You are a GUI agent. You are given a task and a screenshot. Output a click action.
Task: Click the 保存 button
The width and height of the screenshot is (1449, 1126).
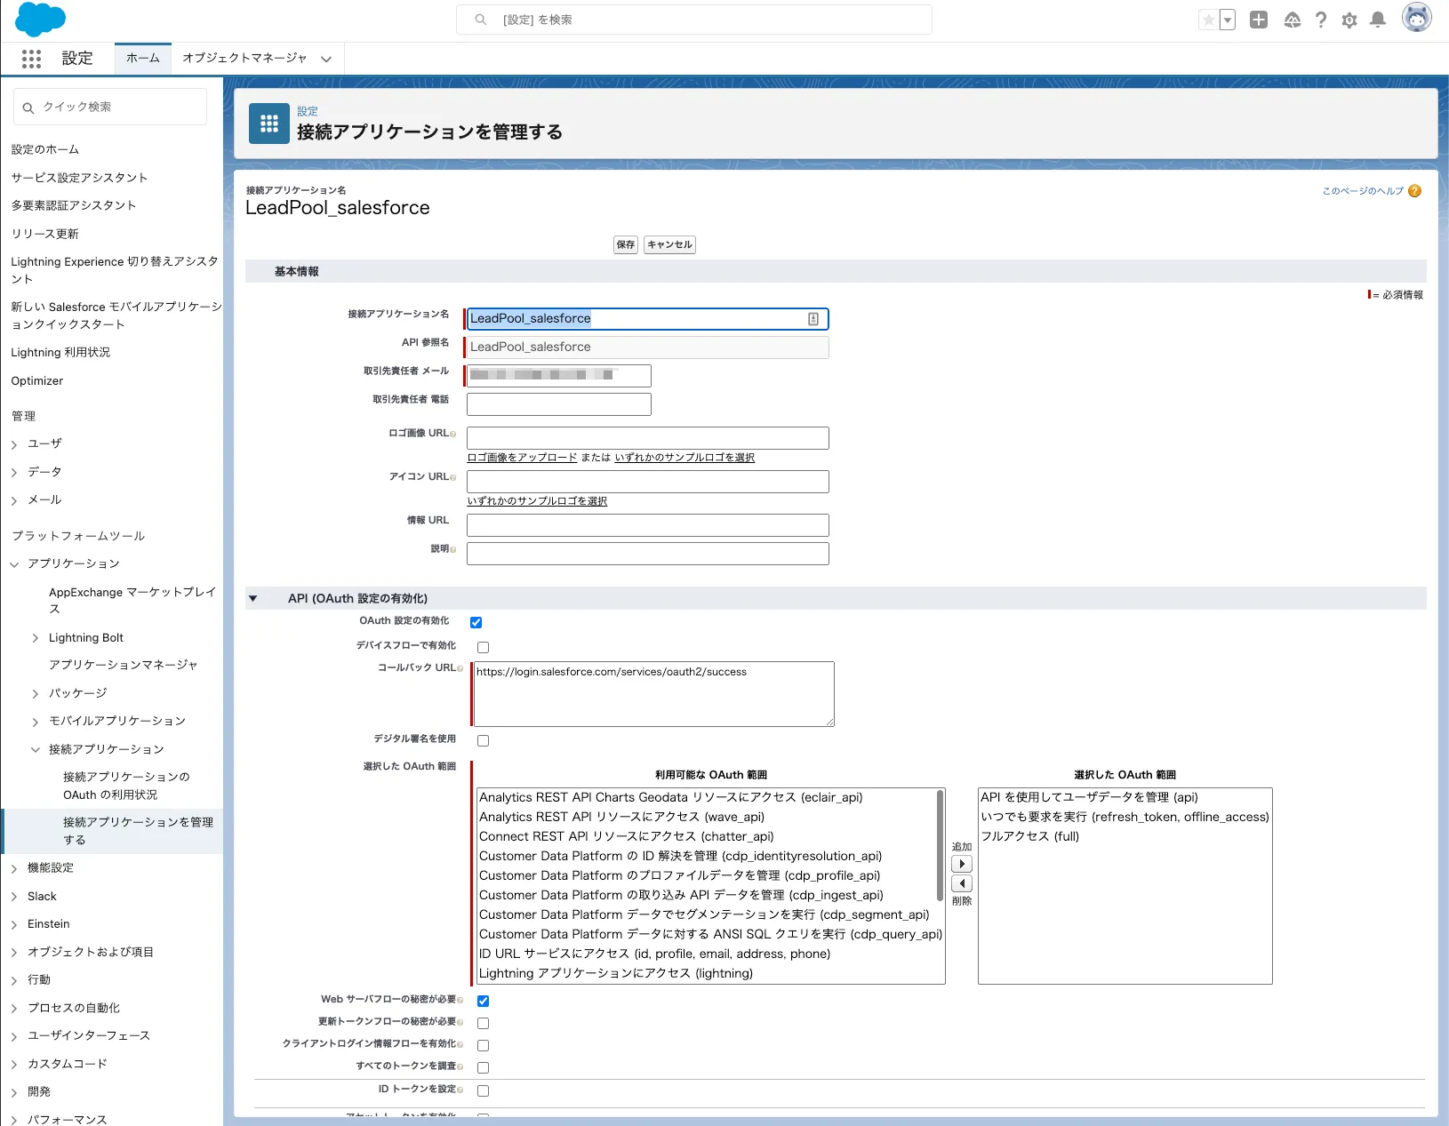tap(626, 244)
